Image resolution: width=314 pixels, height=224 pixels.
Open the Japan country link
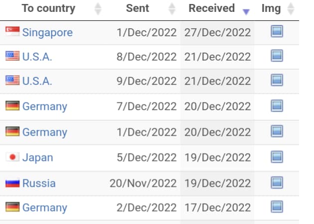[37, 158]
